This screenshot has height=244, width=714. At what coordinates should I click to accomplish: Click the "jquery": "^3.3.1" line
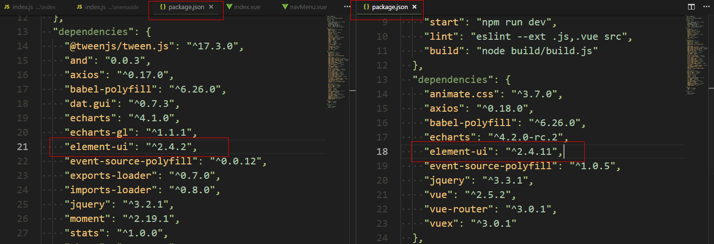click(477, 180)
